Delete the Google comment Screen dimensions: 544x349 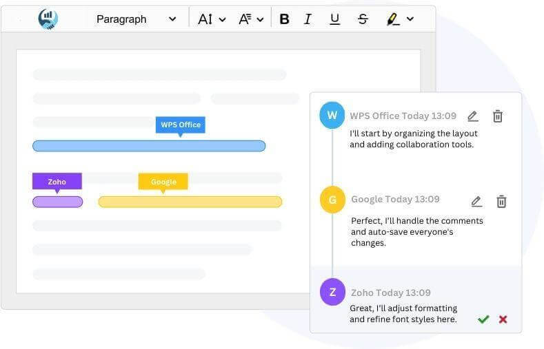click(x=501, y=201)
